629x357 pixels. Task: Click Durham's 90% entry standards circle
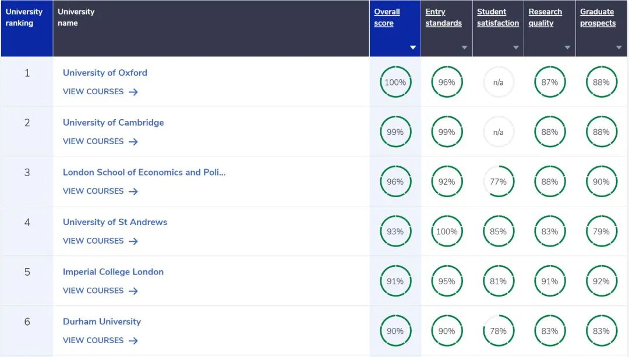(x=447, y=331)
